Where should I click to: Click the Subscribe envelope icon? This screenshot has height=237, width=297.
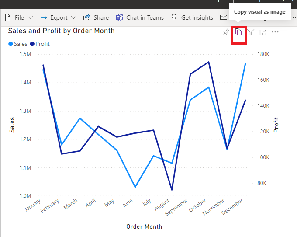pyautogui.click(x=224, y=17)
